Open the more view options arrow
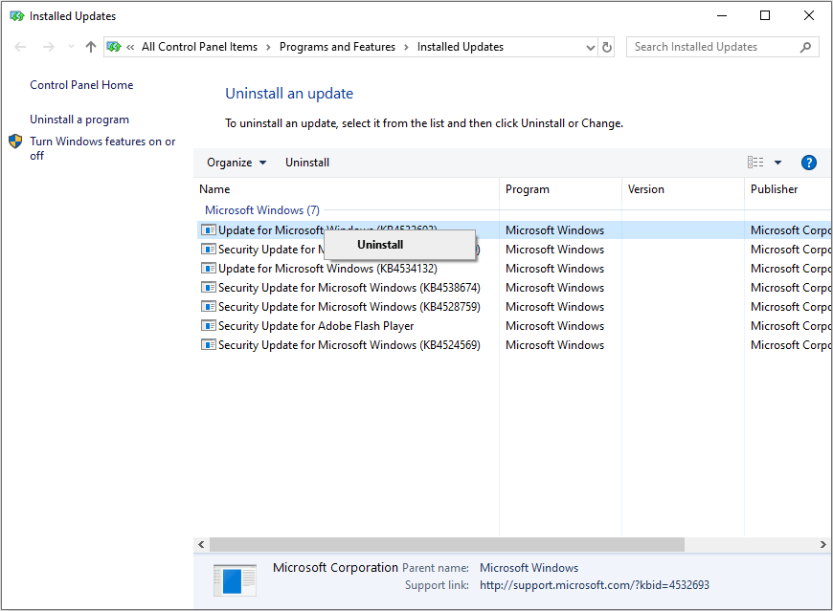833x611 pixels. 777,163
